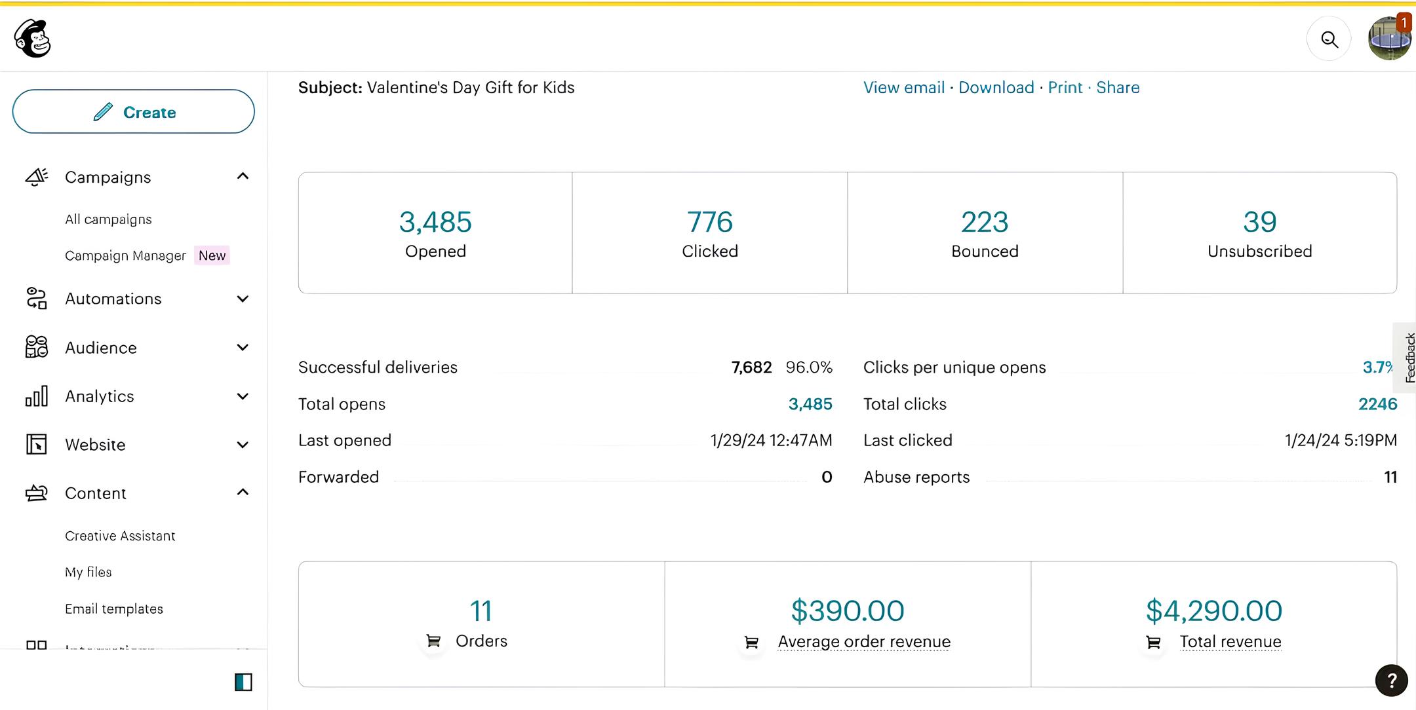The width and height of the screenshot is (1416, 710).
Task: Click the Download report link
Action: point(996,88)
